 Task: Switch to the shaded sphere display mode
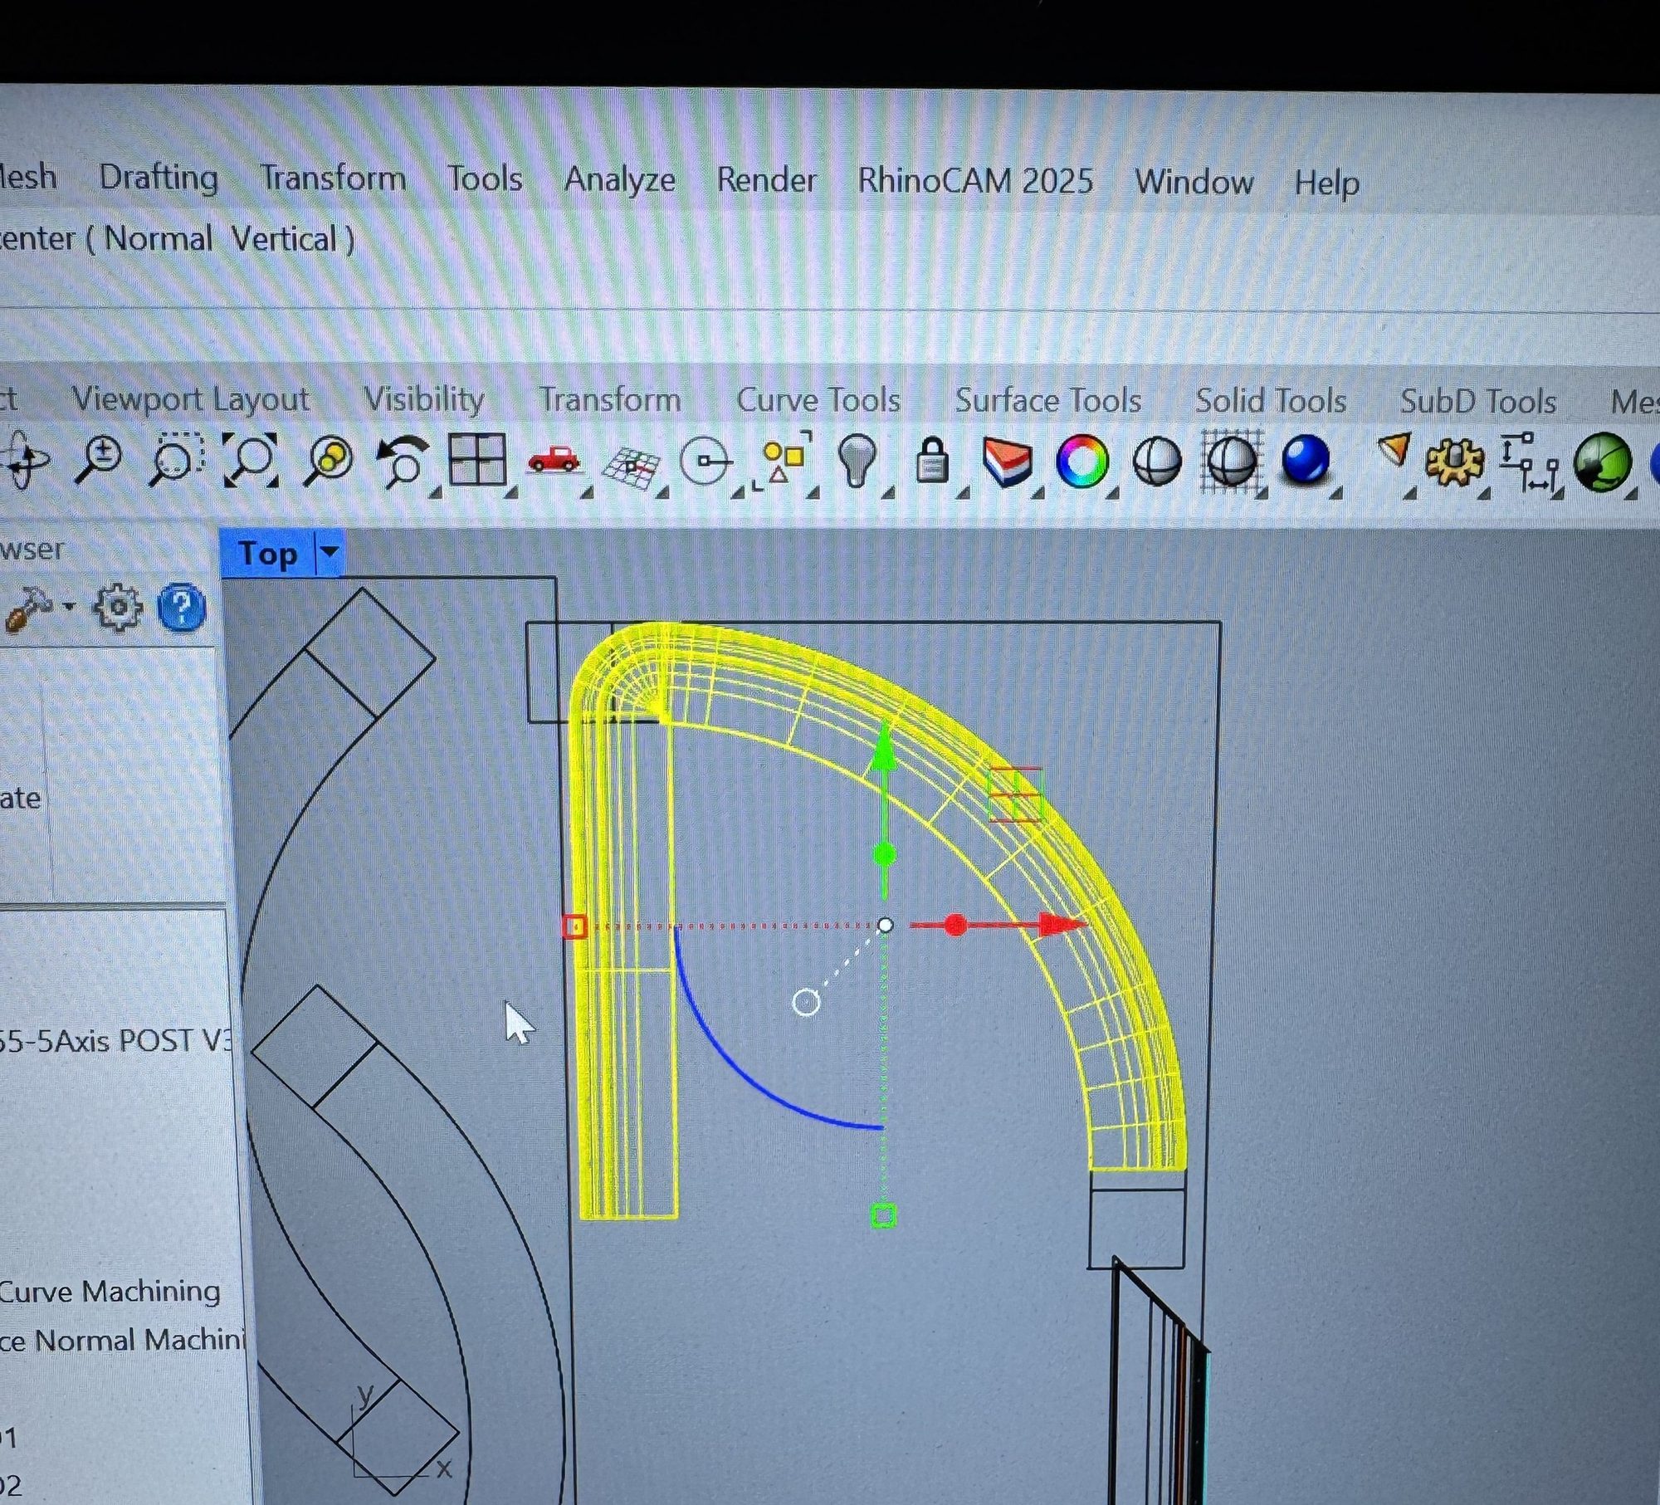[1156, 461]
